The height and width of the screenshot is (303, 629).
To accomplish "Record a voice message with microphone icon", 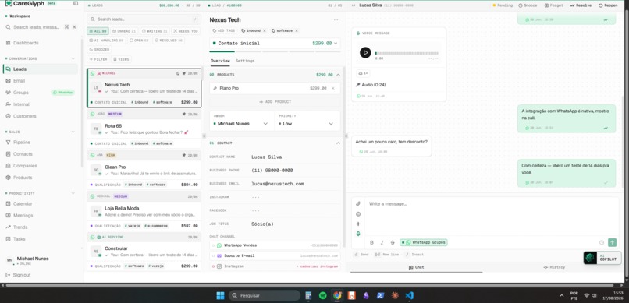I will (x=358, y=234).
